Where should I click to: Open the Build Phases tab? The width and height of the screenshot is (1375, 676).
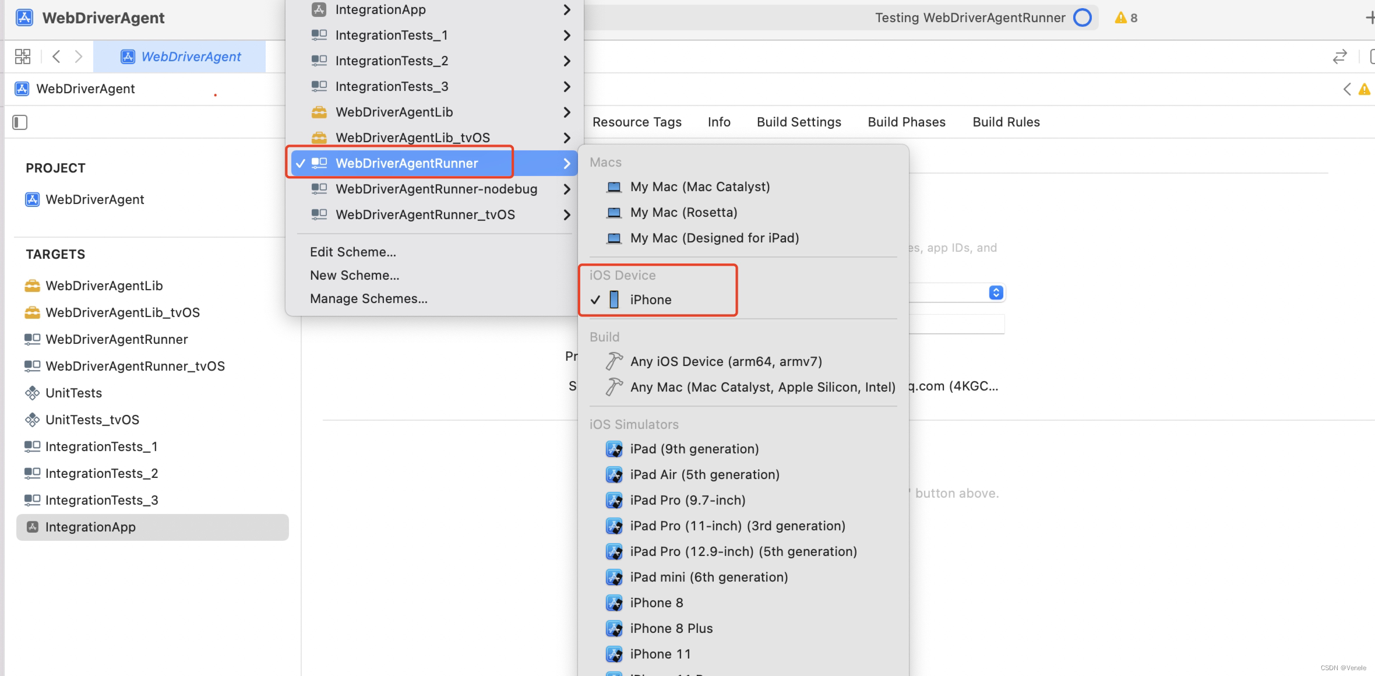click(906, 122)
